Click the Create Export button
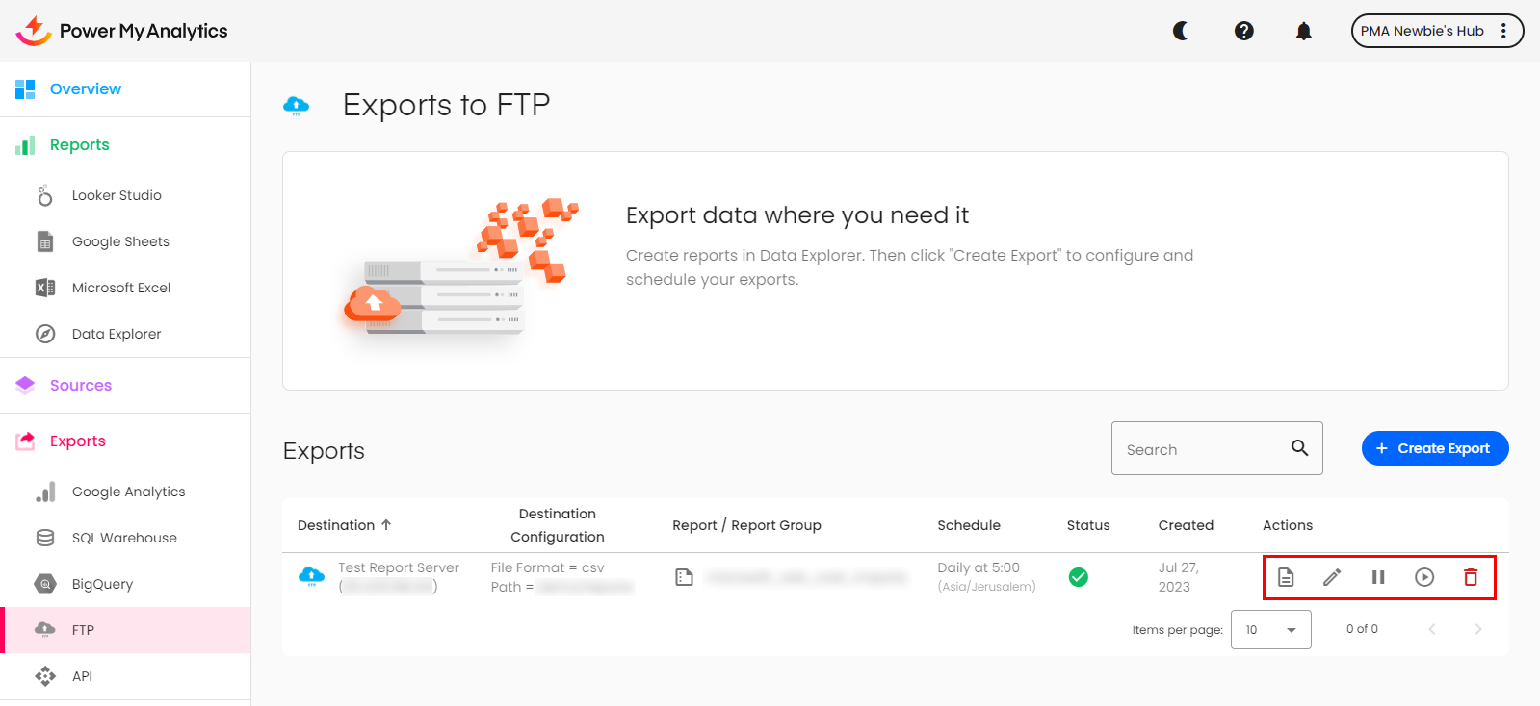The width and height of the screenshot is (1540, 706). [x=1434, y=448]
